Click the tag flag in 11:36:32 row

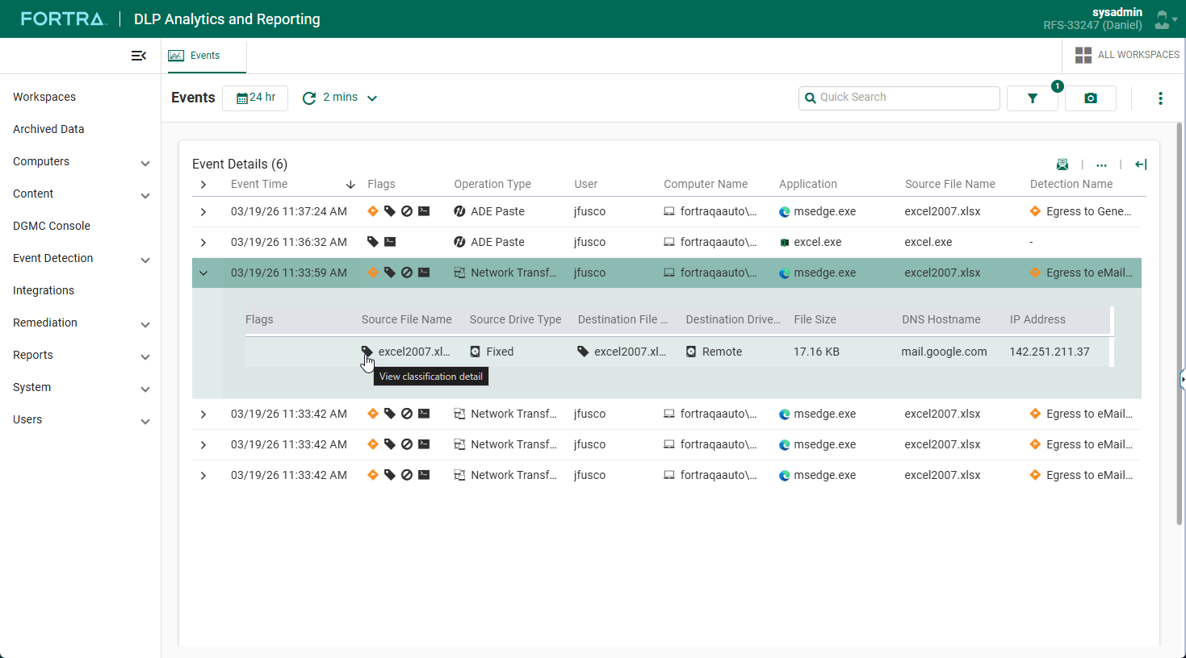pyautogui.click(x=372, y=242)
